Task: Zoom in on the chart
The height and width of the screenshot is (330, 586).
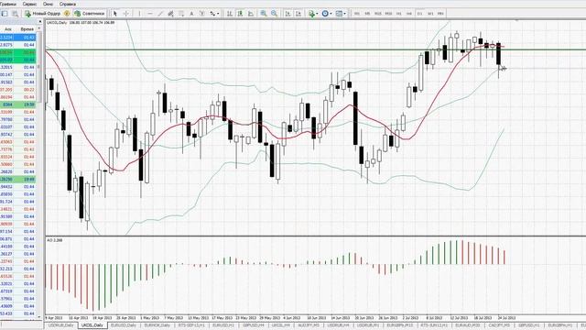Action: pyautogui.click(x=264, y=14)
